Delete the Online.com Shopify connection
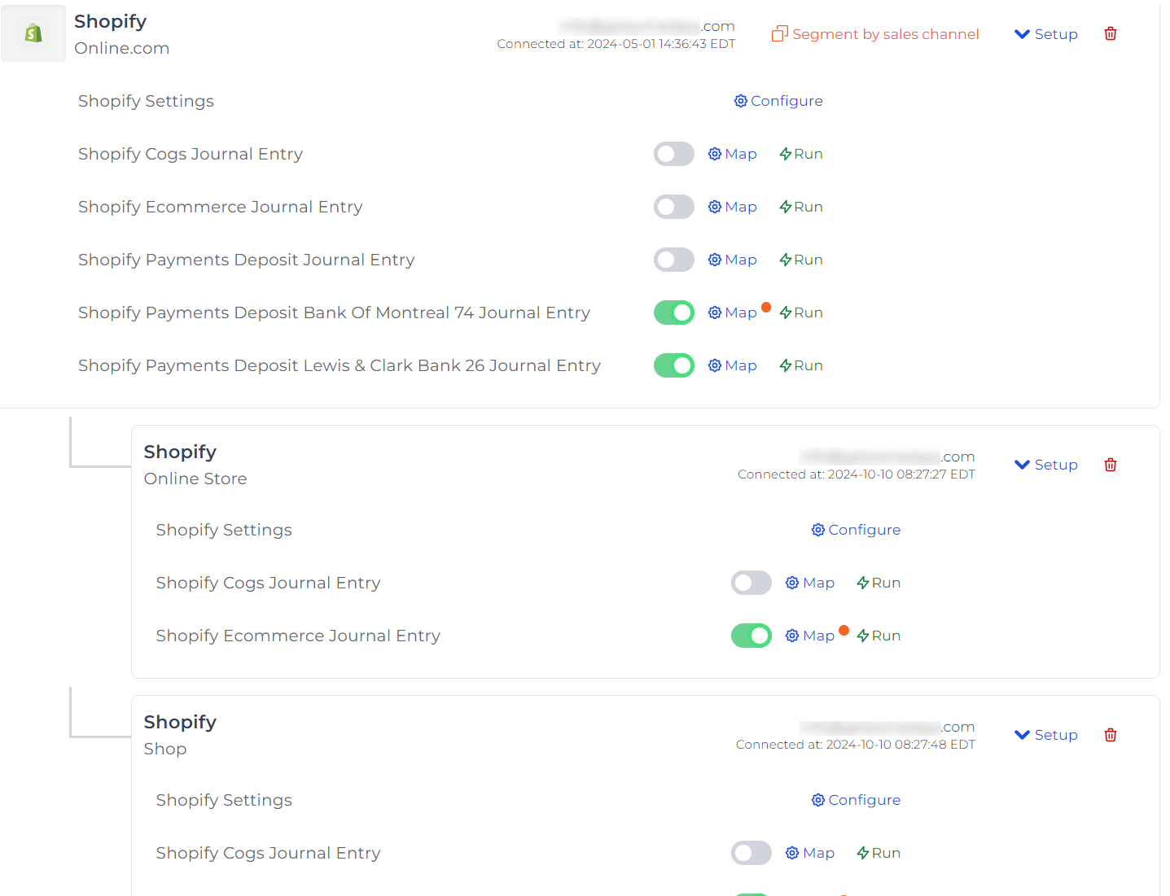Image resolution: width=1170 pixels, height=896 pixels. [1111, 33]
